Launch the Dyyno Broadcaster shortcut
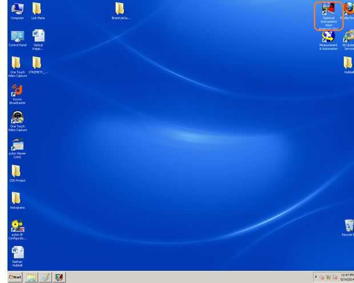 [17, 94]
